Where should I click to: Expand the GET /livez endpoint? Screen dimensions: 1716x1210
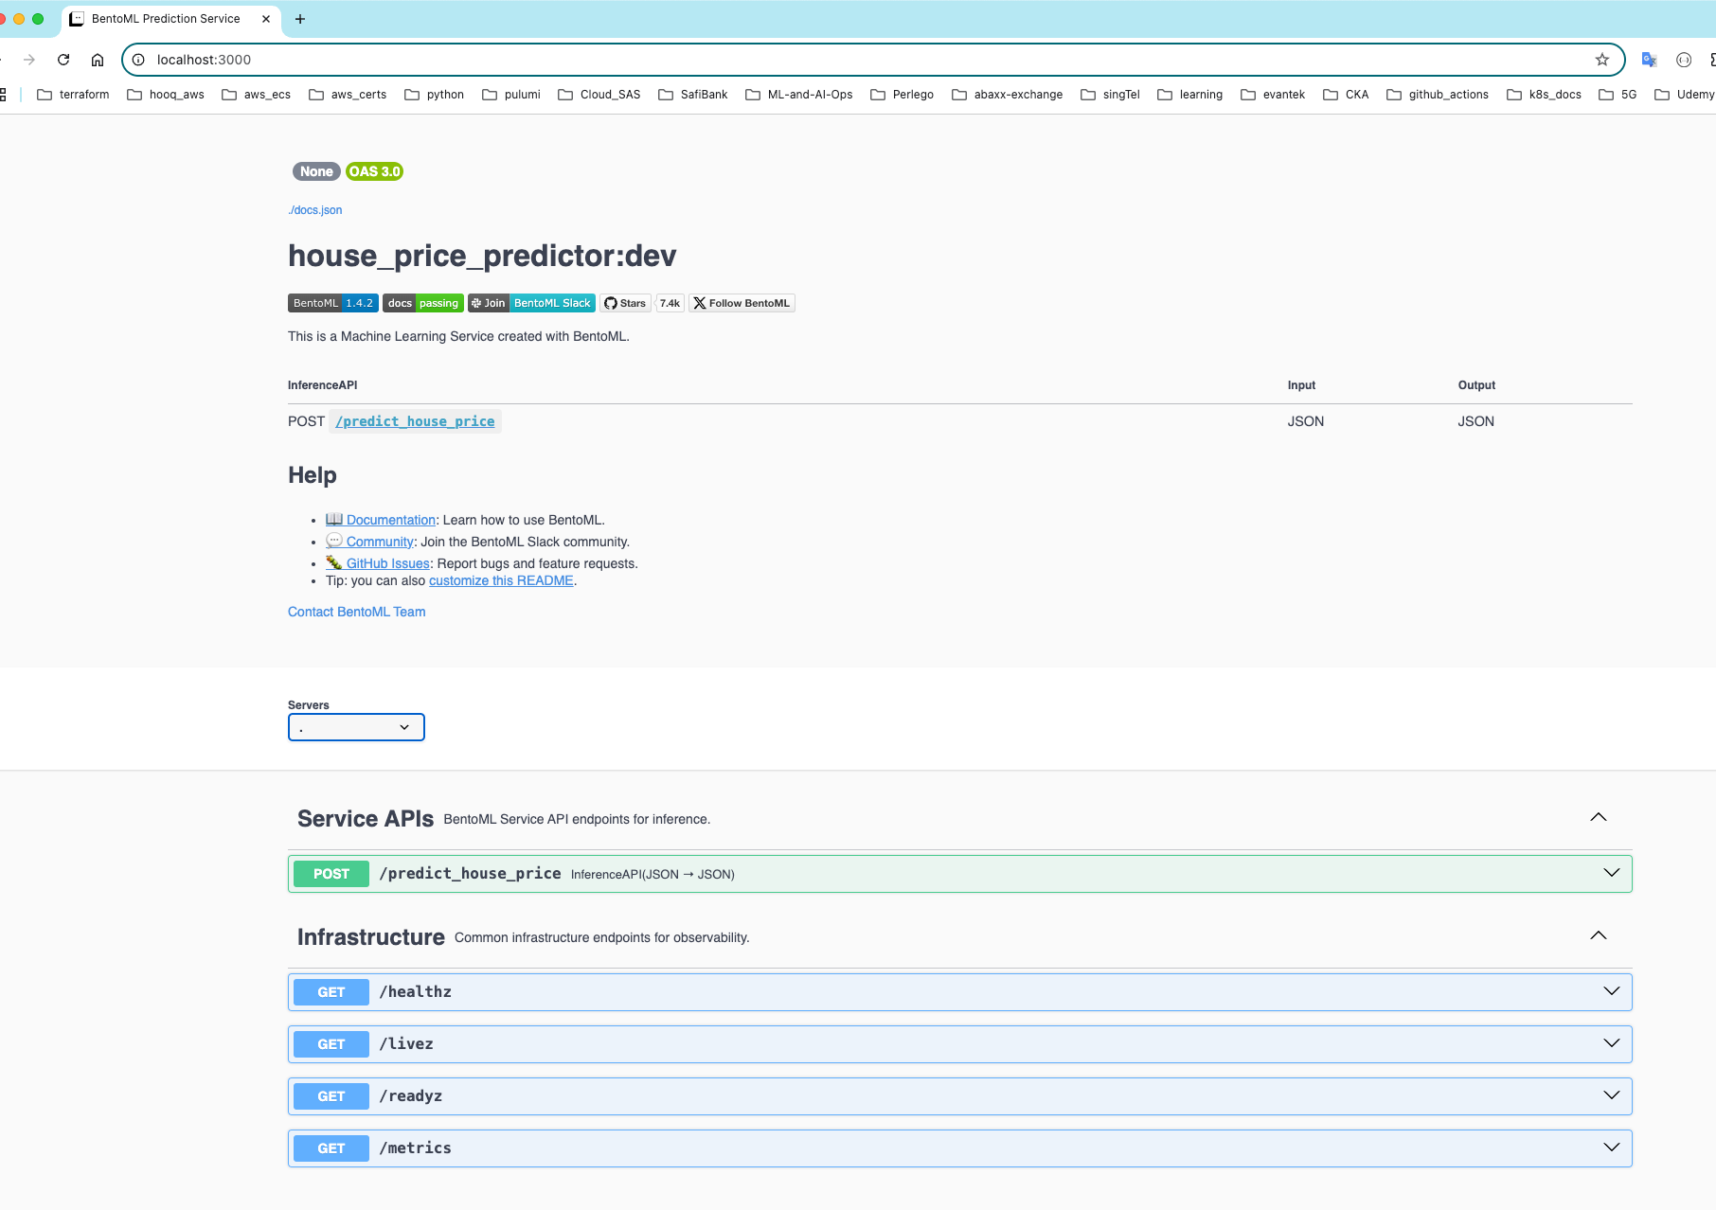tap(960, 1043)
